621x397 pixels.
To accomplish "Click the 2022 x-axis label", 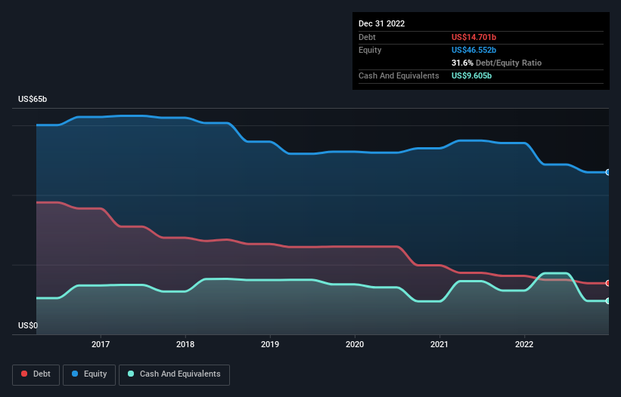I will pyautogui.click(x=524, y=344).
